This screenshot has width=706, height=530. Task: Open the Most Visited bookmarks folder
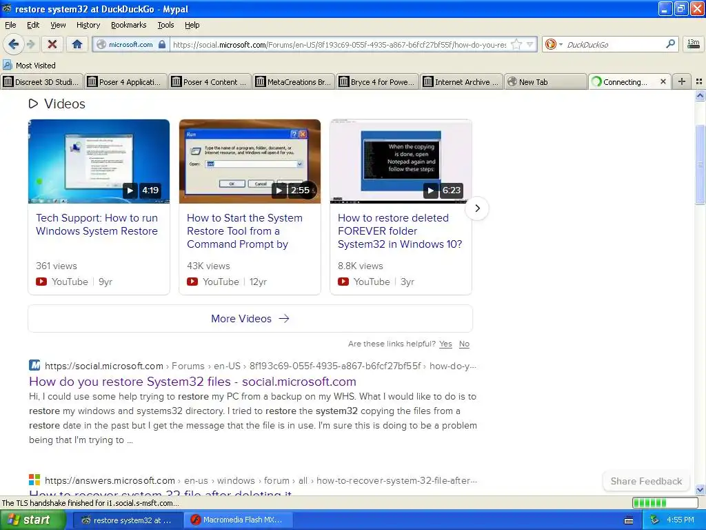30,66
